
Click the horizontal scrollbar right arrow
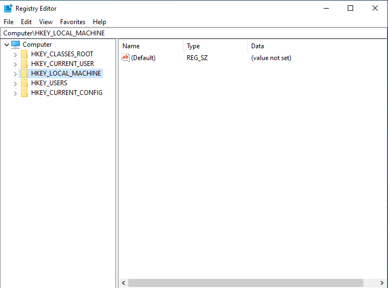click(382, 283)
